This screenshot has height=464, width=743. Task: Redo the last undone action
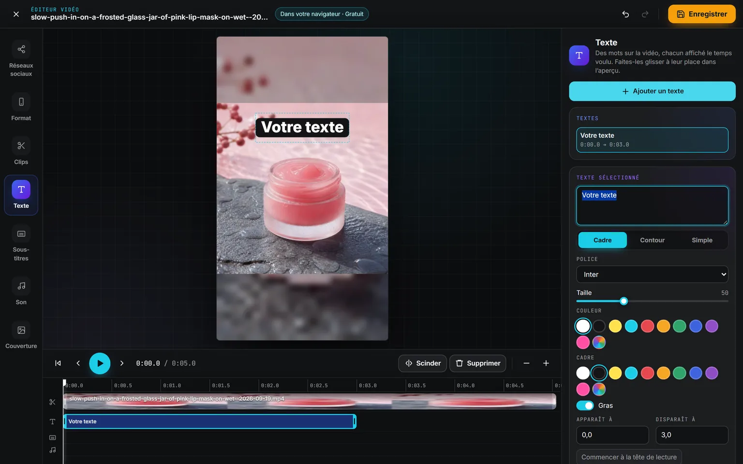pyautogui.click(x=645, y=14)
